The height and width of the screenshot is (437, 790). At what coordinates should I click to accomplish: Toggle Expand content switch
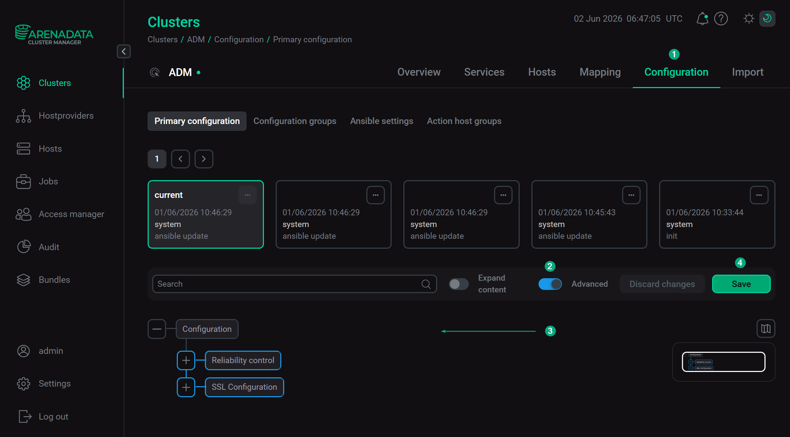458,284
